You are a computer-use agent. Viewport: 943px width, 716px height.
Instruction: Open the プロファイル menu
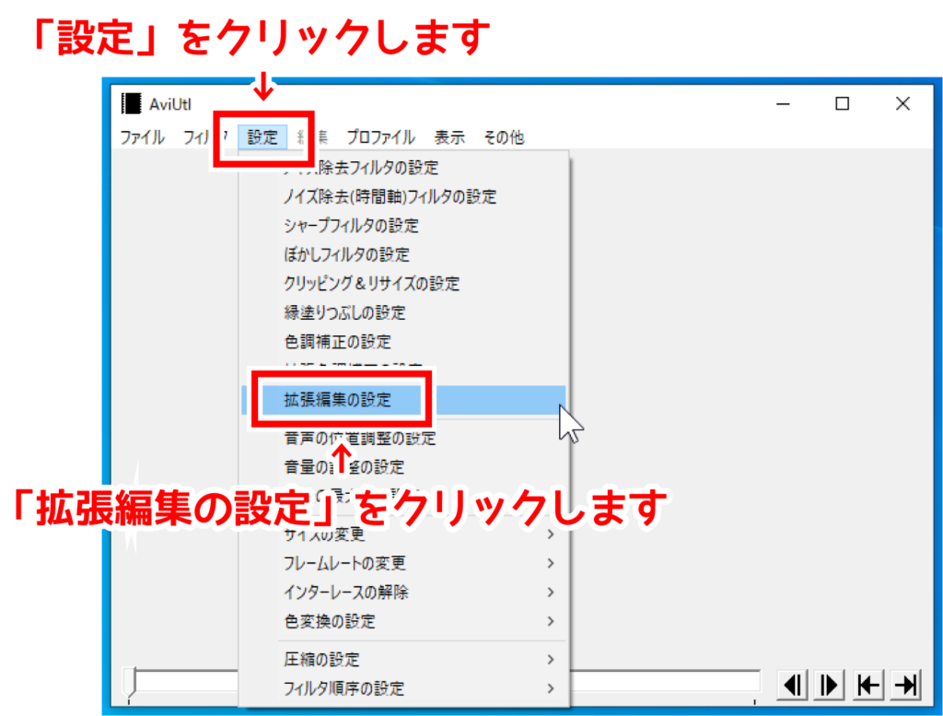(380, 137)
